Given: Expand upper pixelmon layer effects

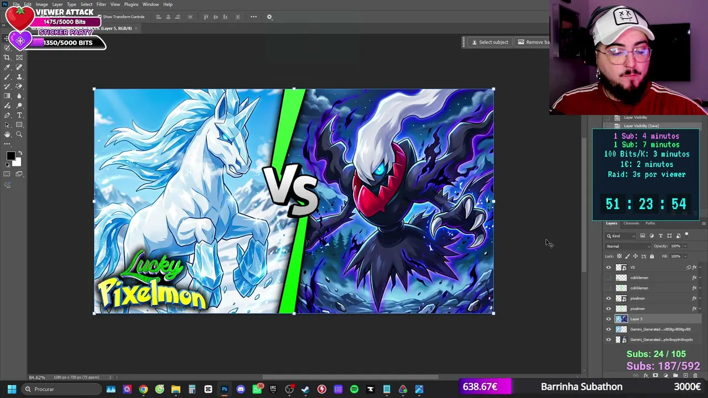Looking at the screenshot, I should (700, 298).
